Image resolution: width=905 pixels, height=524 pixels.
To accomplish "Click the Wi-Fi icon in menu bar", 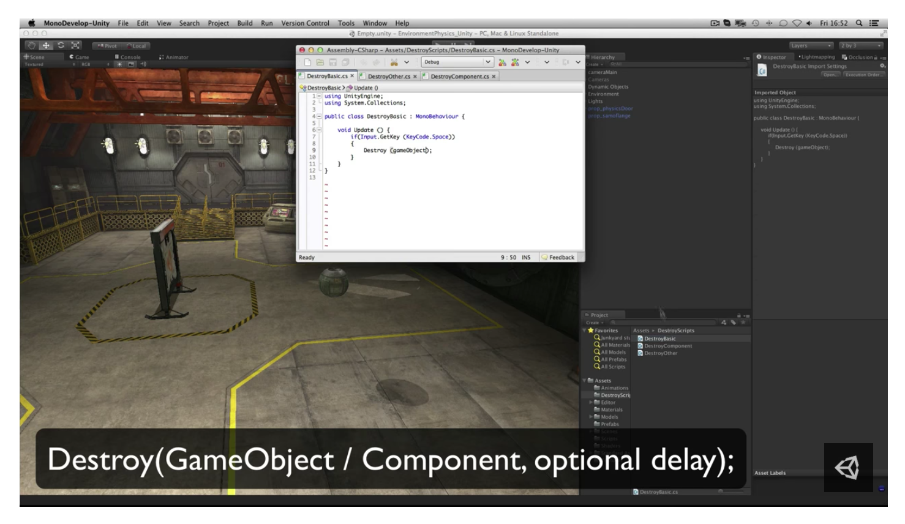I will point(797,23).
